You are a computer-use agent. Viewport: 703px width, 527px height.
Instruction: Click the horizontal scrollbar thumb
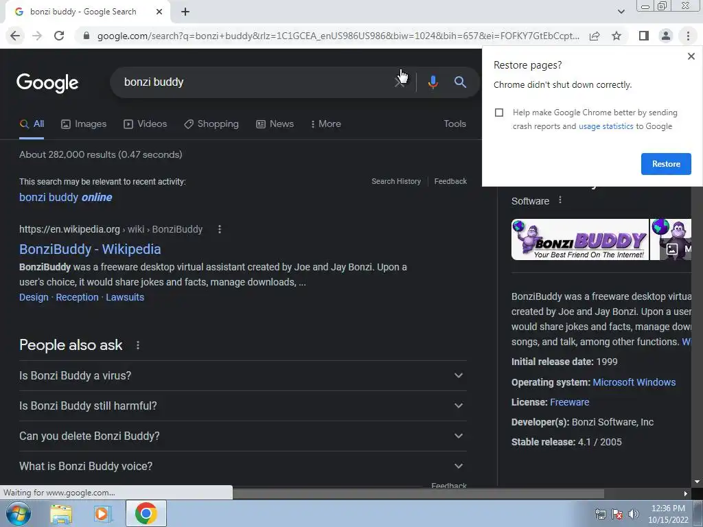[x=418, y=494]
